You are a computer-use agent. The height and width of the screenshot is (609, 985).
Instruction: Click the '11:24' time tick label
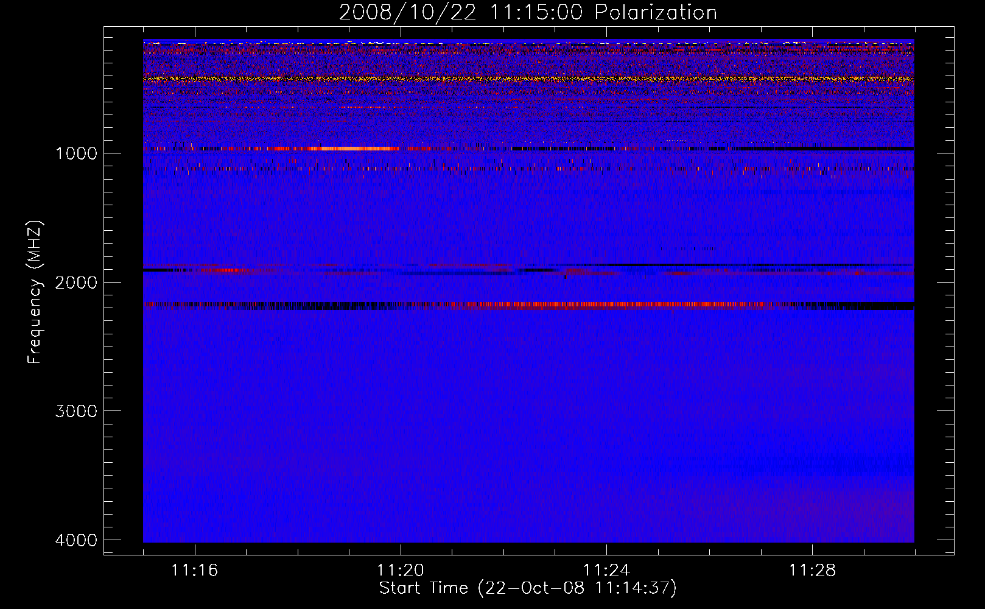coord(606,570)
